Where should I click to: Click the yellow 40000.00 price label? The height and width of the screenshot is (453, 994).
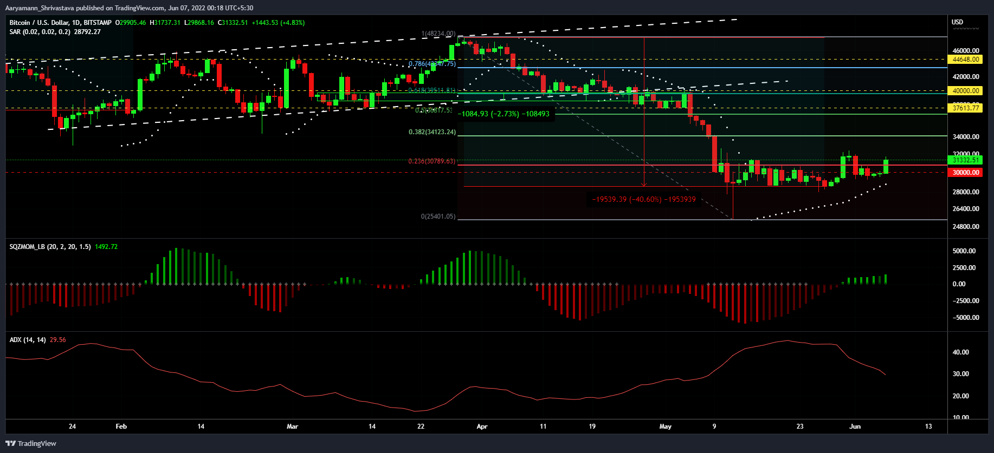(966, 91)
